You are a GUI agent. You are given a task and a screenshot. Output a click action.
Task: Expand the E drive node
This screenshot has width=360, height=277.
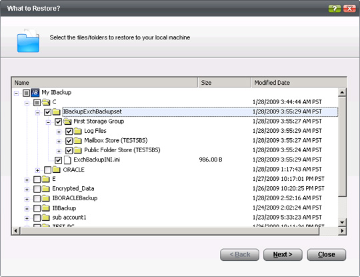pyautogui.click(x=27, y=180)
